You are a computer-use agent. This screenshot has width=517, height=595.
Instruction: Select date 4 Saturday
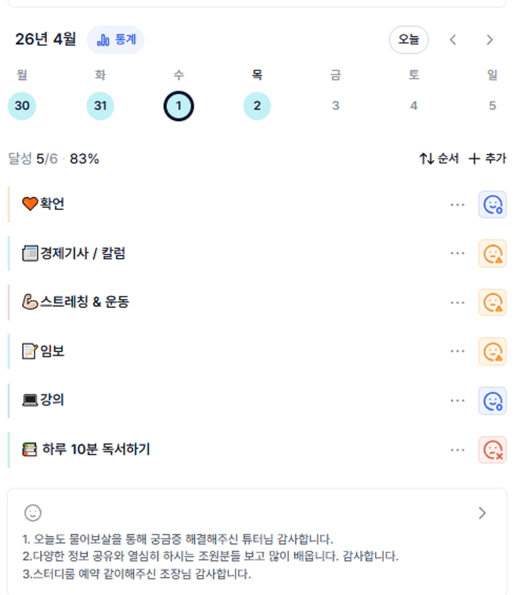(414, 106)
